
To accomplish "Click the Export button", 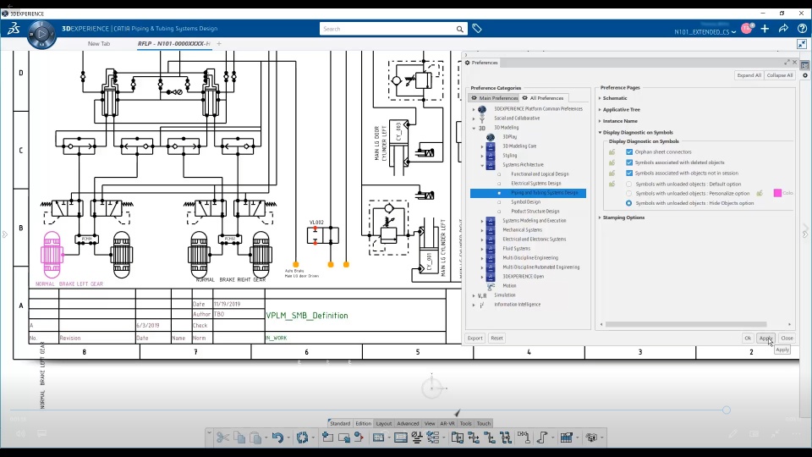I will 475,338.
